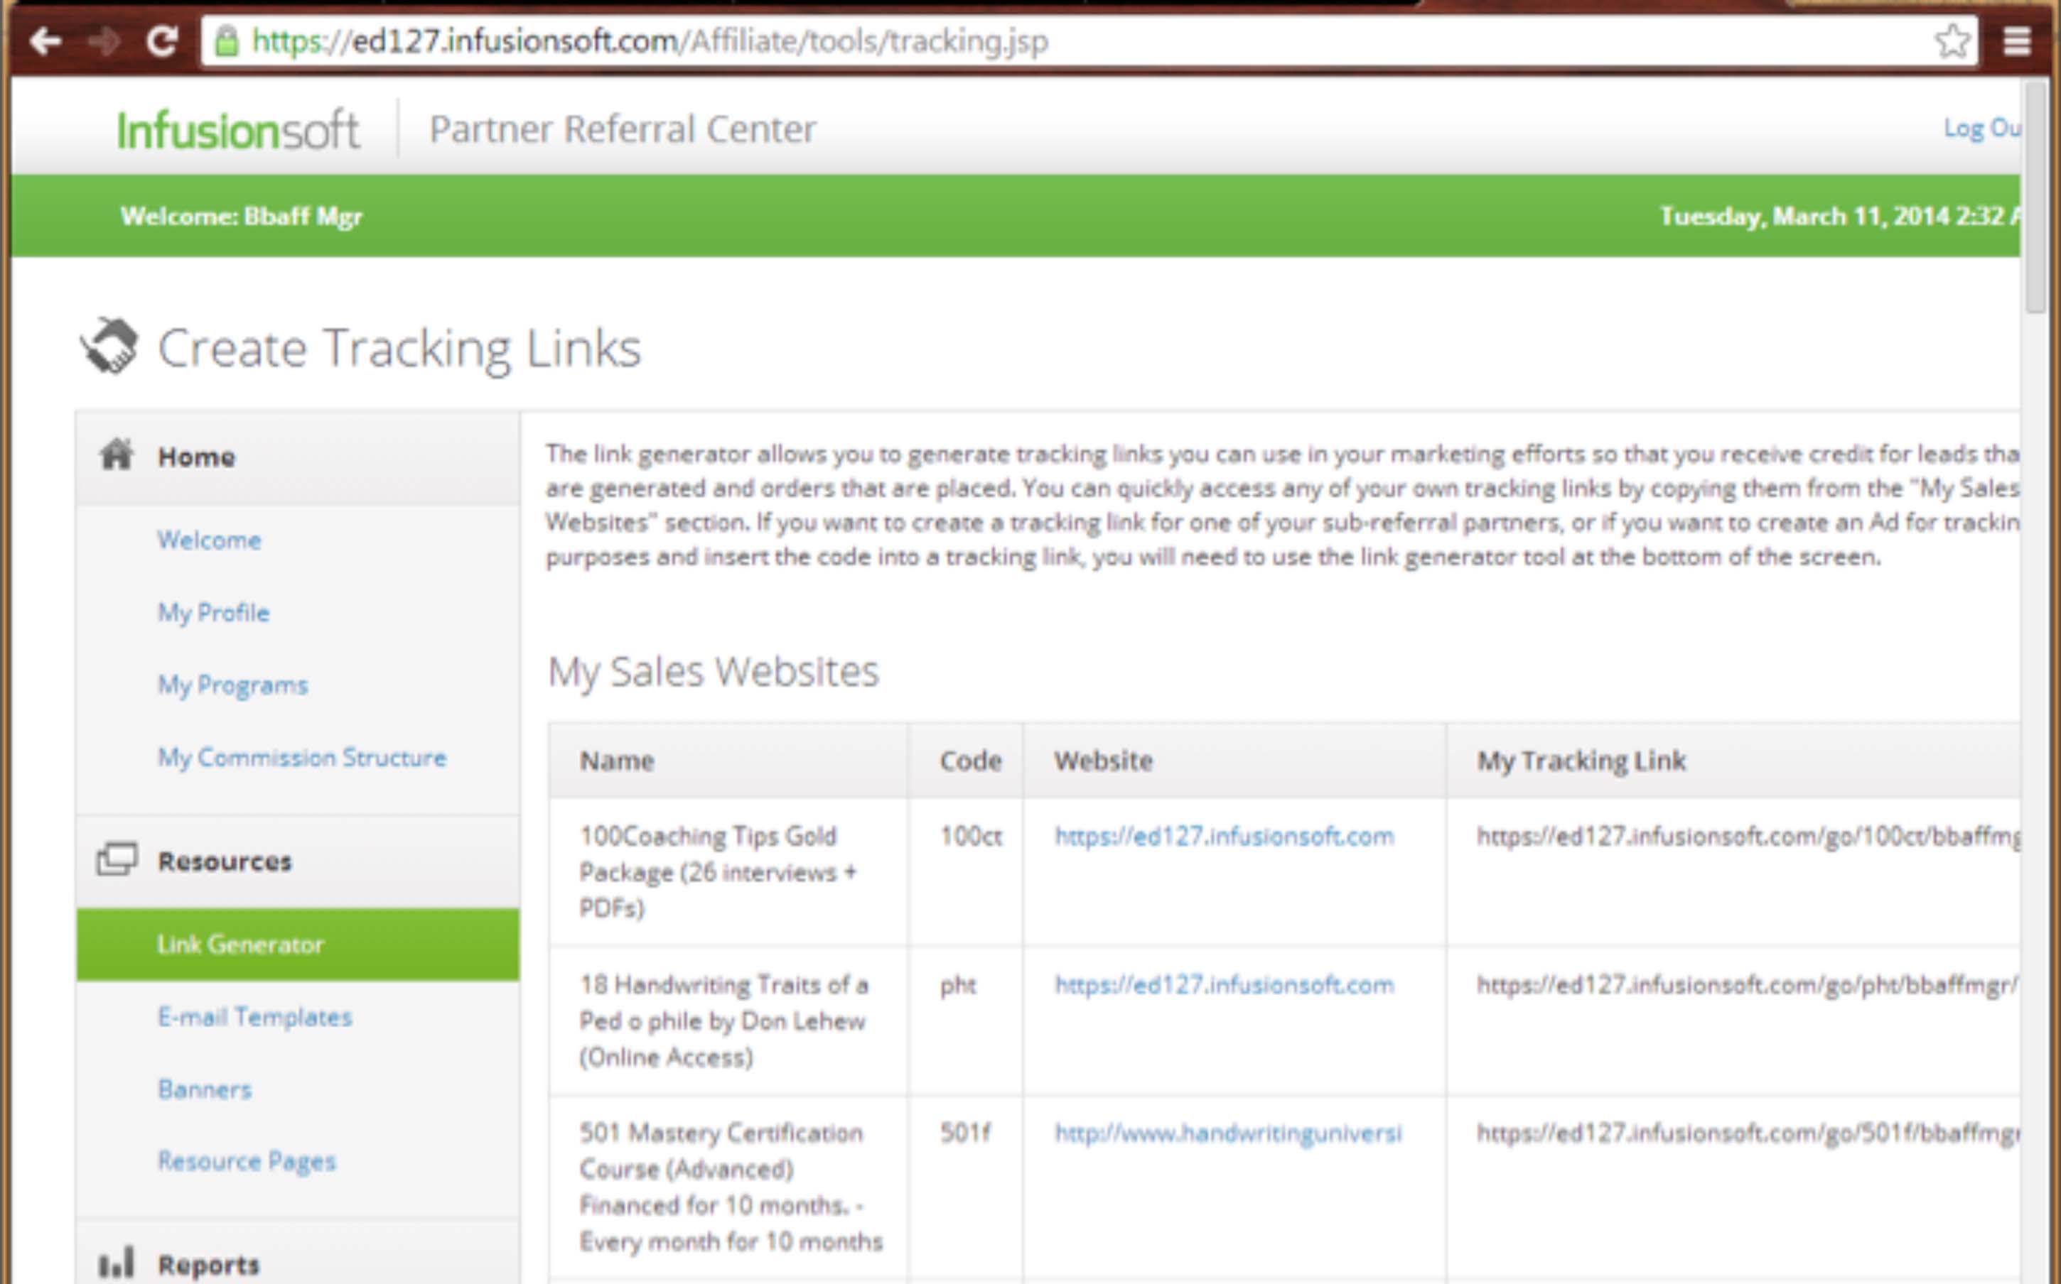Open My Programs in the sidebar

tap(232, 685)
